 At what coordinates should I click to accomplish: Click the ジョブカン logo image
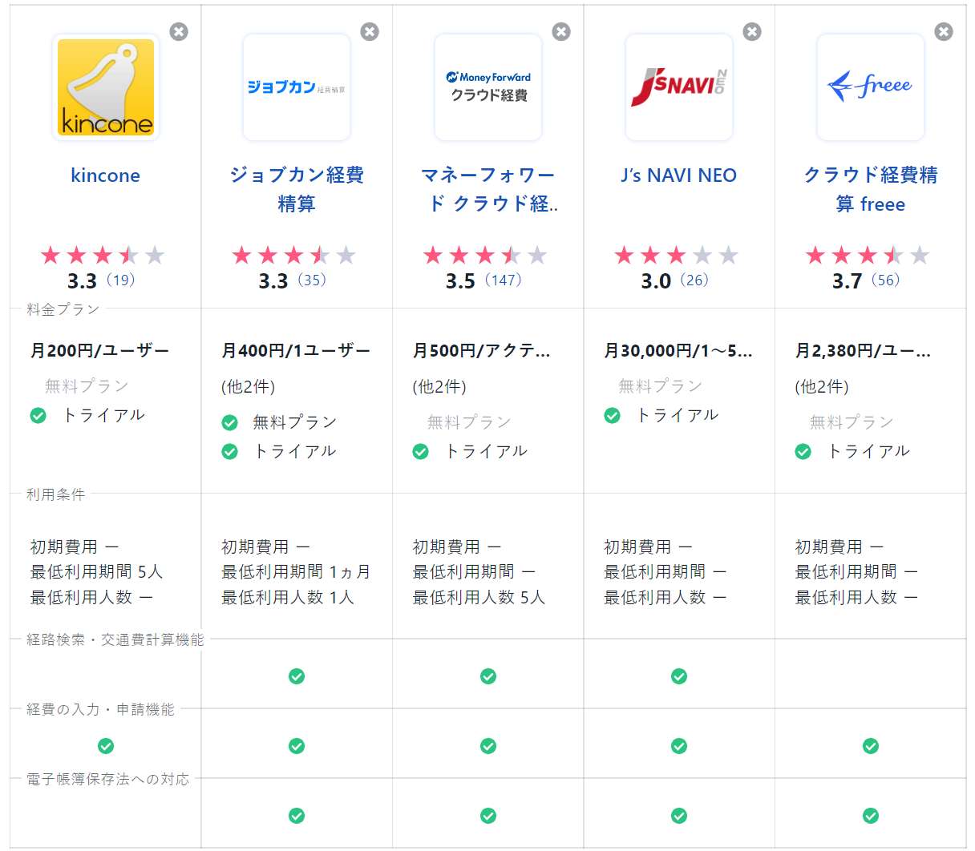click(x=297, y=87)
